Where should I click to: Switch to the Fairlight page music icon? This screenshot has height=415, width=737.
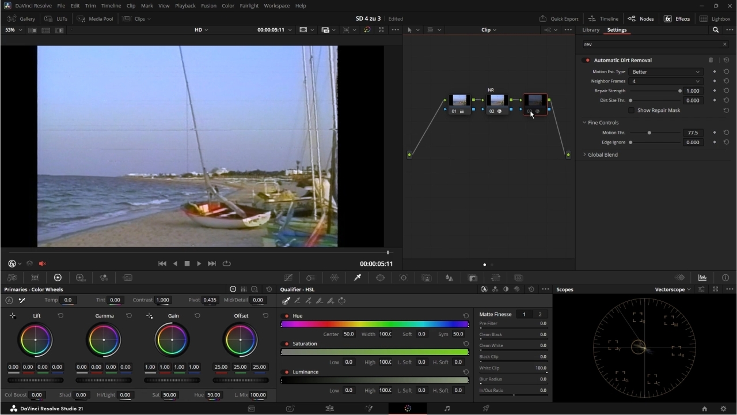click(x=447, y=408)
